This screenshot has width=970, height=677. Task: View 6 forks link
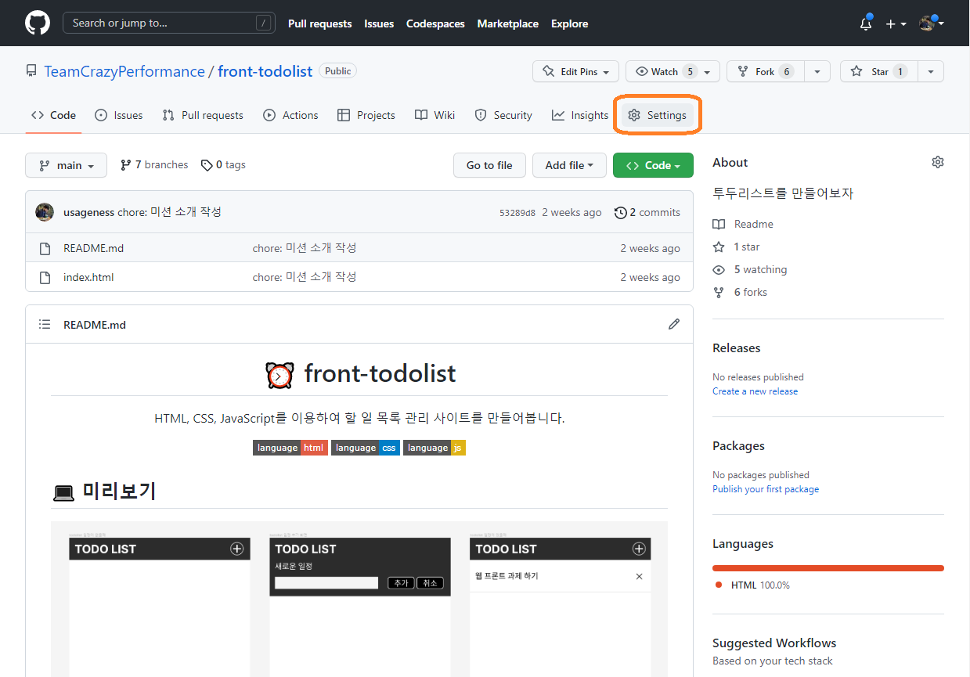click(x=740, y=292)
